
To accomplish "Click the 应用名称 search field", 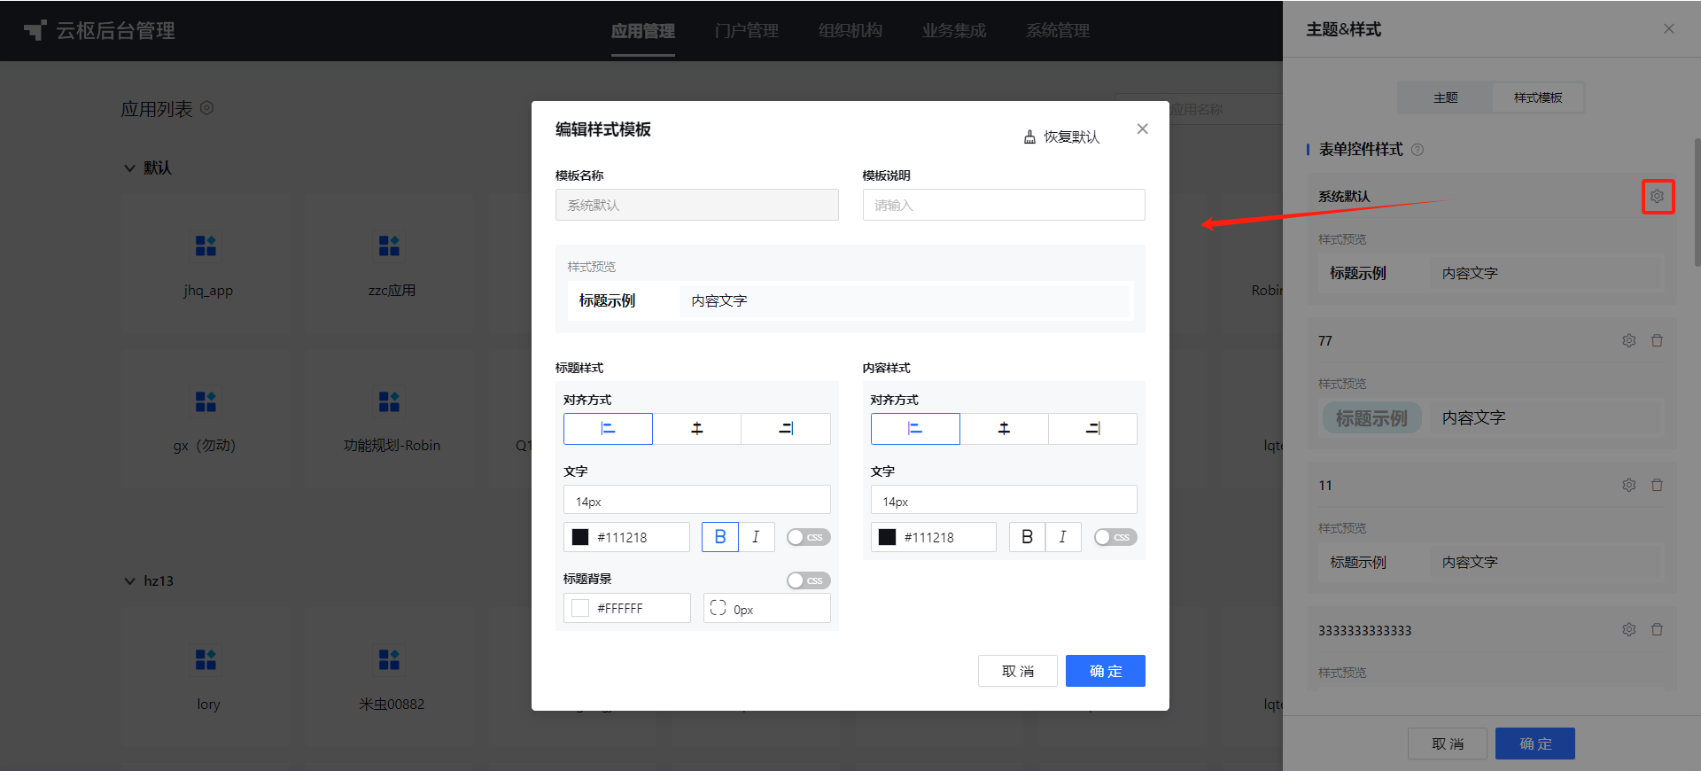I will [x=1198, y=109].
